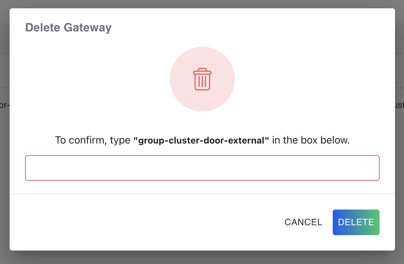Click the dimmed backdrop left of the dialog
Image resolution: width=404 pixels, height=264 pixels.
click(x=4, y=160)
